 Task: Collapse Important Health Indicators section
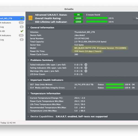pyautogui.click(x=28, y=80)
